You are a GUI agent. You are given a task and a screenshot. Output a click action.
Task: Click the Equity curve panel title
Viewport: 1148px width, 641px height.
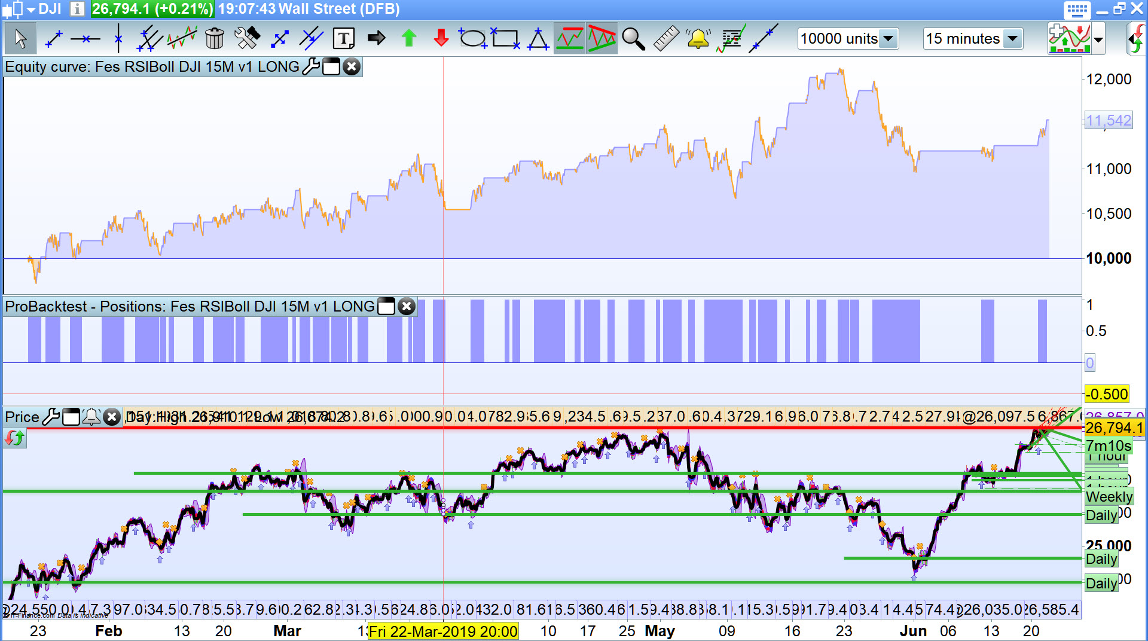point(152,66)
